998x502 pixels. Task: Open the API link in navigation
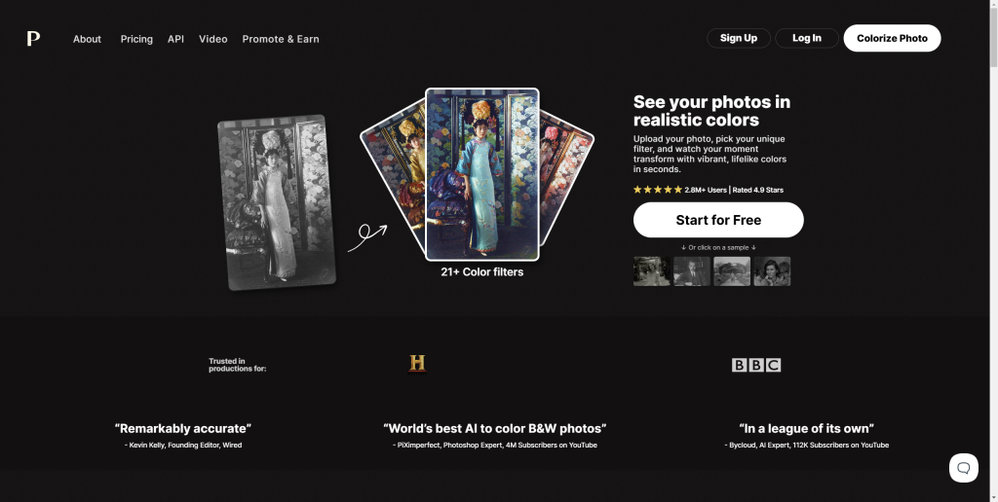tap(175, 39)
